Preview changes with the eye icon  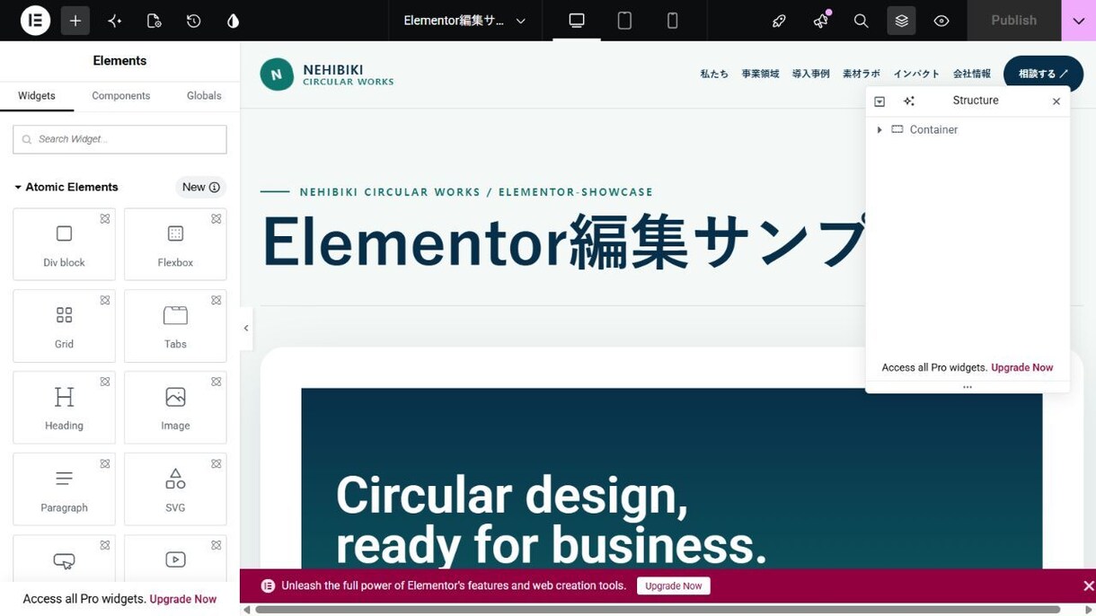(941, 20)
